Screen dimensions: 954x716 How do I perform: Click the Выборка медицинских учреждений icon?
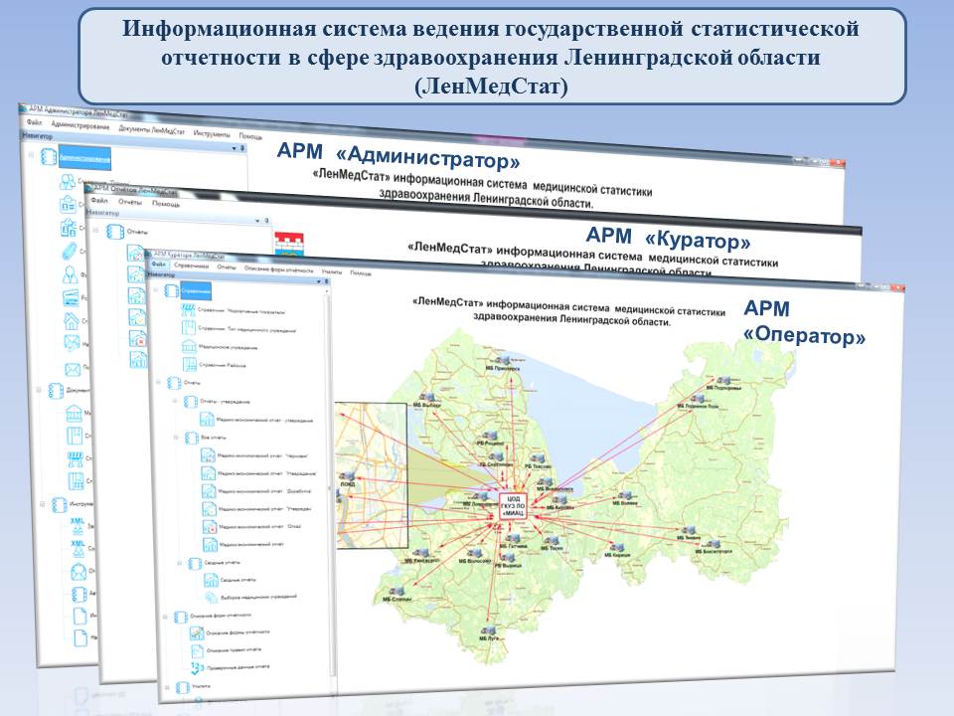[211, 598]
